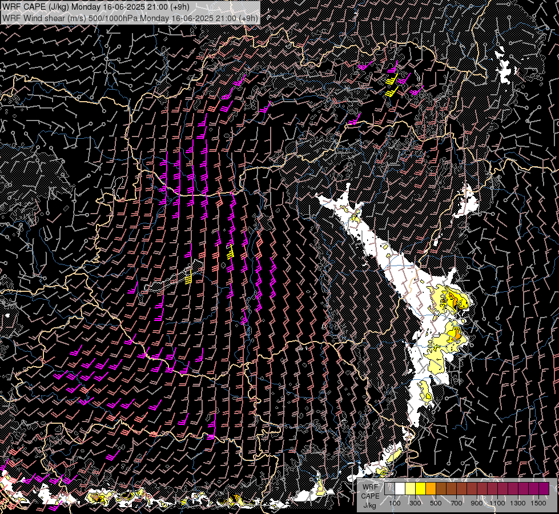Screen dimensions: 559x514
Task: Click the legend label 500
Action: [436, 503]
